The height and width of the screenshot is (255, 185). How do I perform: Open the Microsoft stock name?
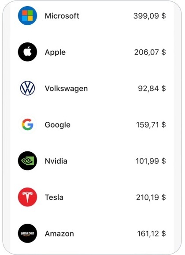[x=62, y=16]
